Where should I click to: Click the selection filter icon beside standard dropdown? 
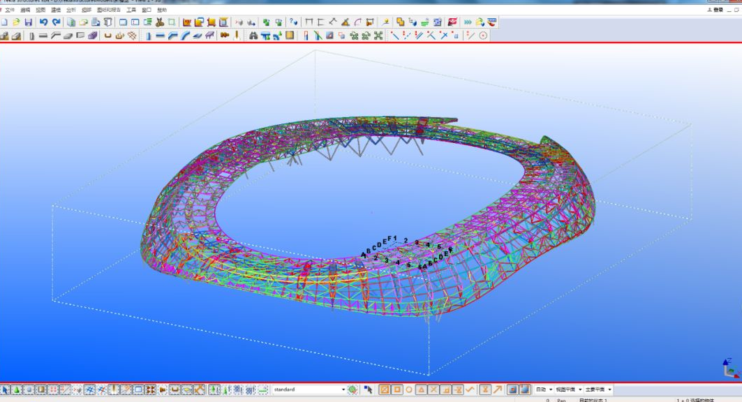[353, 389]
